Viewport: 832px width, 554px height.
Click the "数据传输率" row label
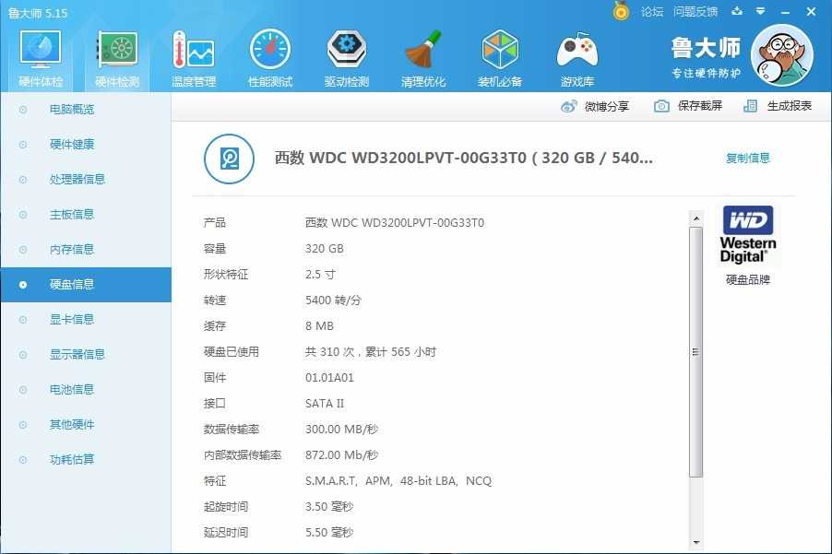tap(232, 430)
